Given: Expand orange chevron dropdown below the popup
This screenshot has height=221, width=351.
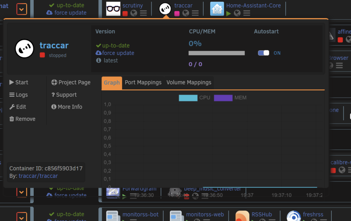Looking at the screenshot, I should point(22,192).
